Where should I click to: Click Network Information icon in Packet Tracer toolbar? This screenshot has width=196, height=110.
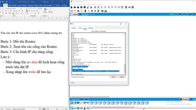(x=85, y=7)
